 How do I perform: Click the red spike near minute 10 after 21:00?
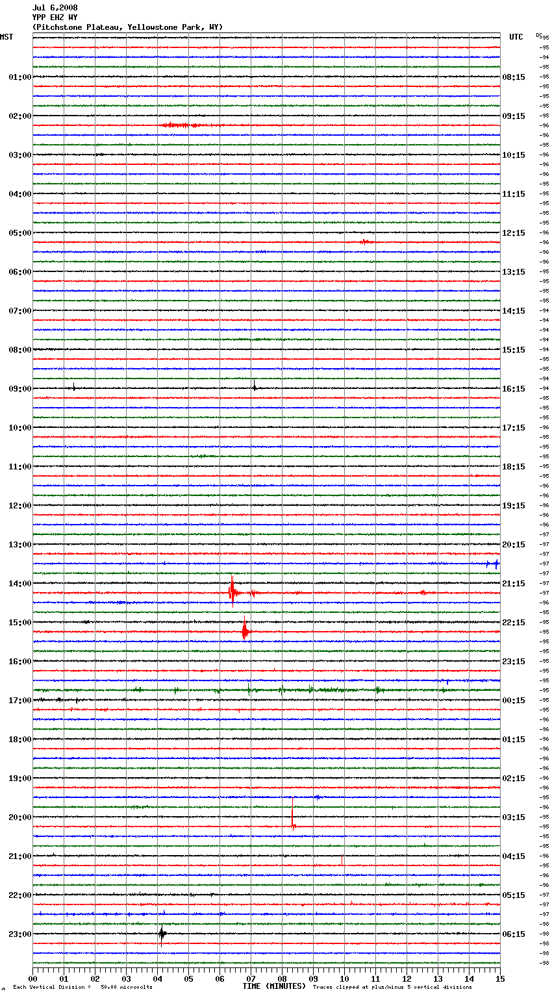click(342, 860)
